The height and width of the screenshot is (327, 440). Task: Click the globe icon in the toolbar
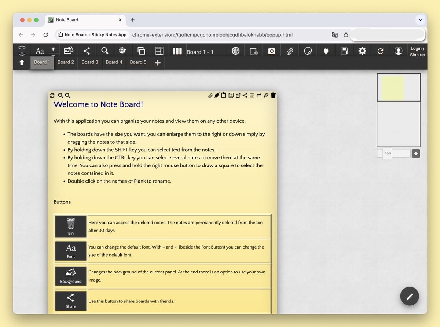point(123,51)
